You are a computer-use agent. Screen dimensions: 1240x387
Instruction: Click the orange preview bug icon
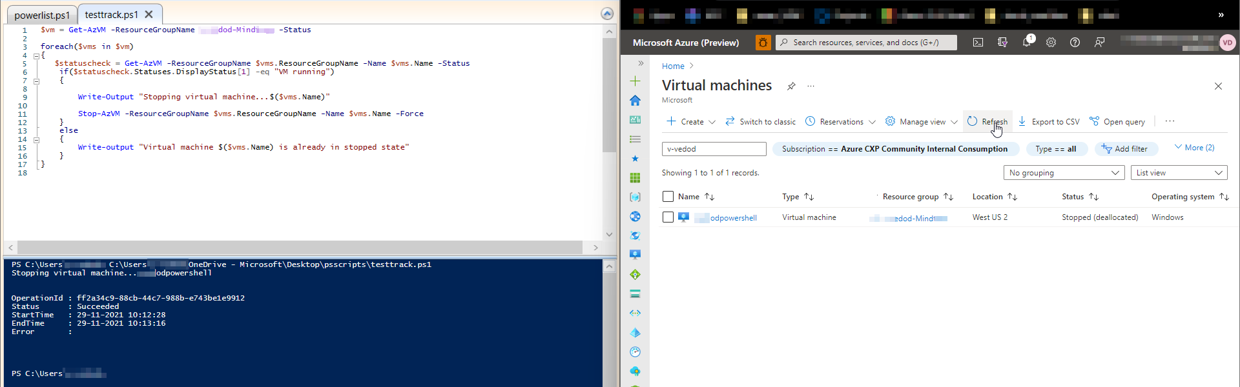tap(763, 43)
